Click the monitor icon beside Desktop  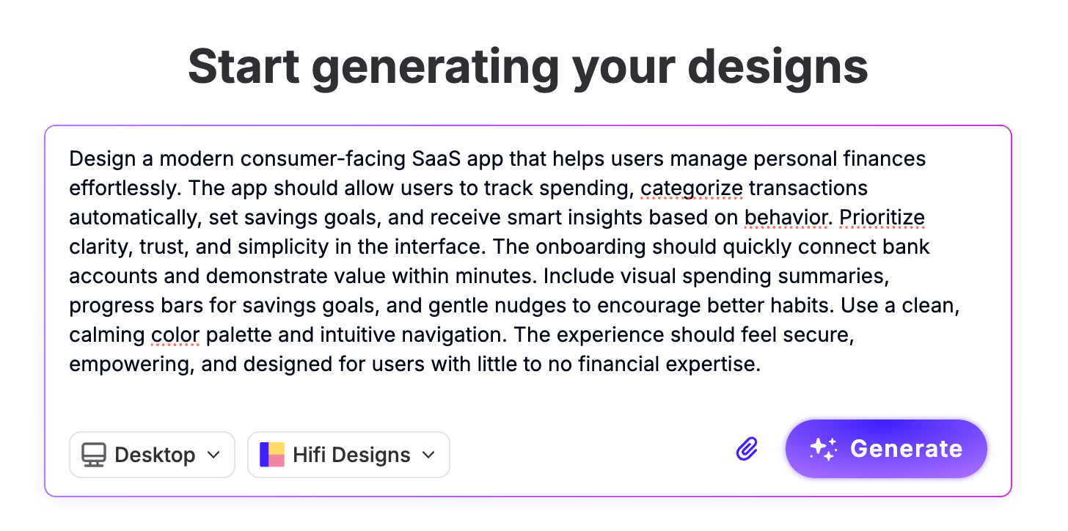tap(94, 455)
